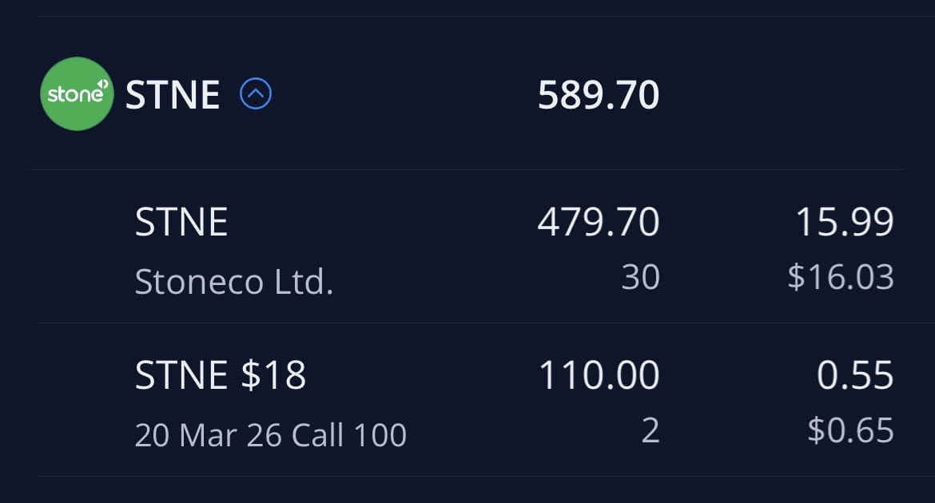Select the 110.00 option market value
The image size is (935, 503).
(x=599, y=375)
